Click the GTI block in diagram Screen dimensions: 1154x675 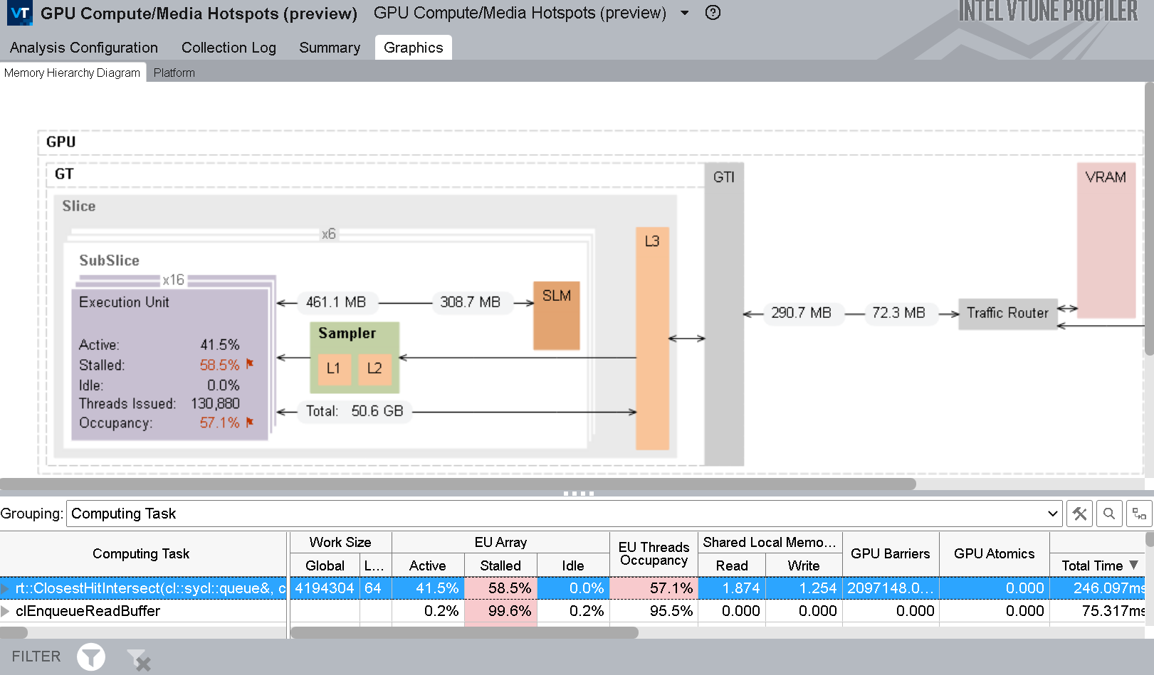point(724,314)
